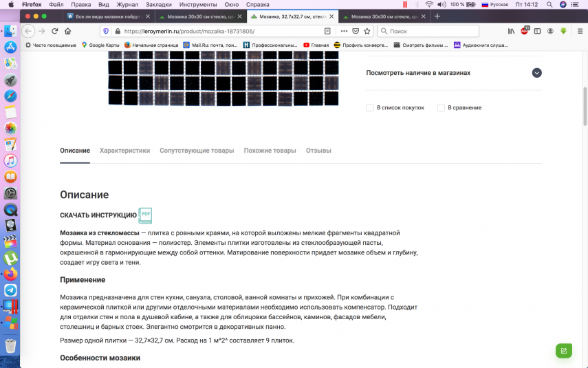
Task: Go forward with the browser forward arrow
Action: point(42,31)
